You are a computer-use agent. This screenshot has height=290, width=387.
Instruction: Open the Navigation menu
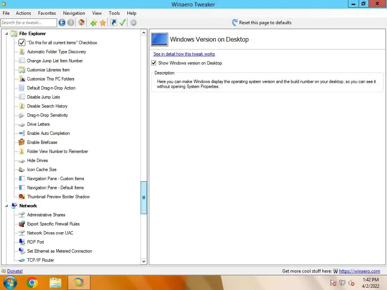point(74,13)
